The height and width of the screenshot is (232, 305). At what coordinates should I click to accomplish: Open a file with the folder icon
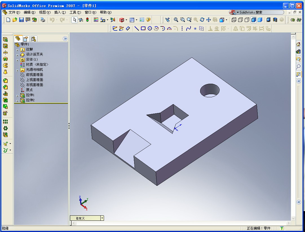(x=15, y=20)
